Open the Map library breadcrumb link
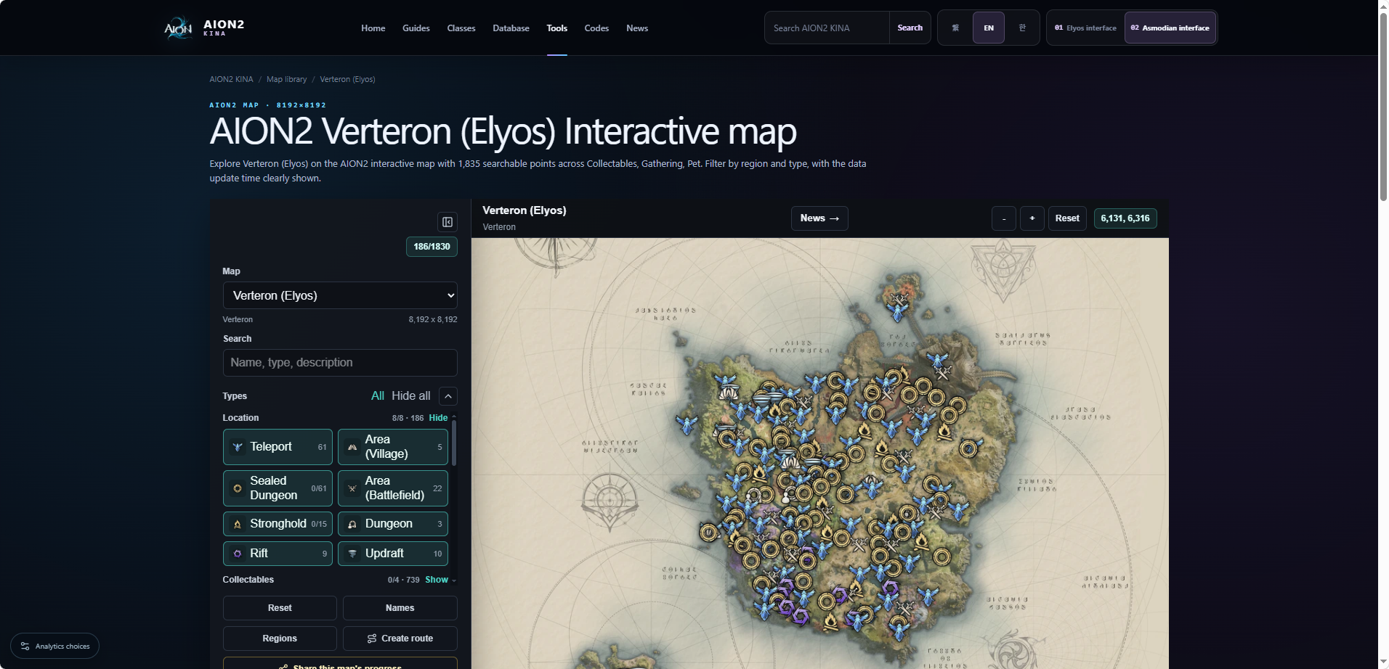The image size is (1389, 669). (286, 79)
